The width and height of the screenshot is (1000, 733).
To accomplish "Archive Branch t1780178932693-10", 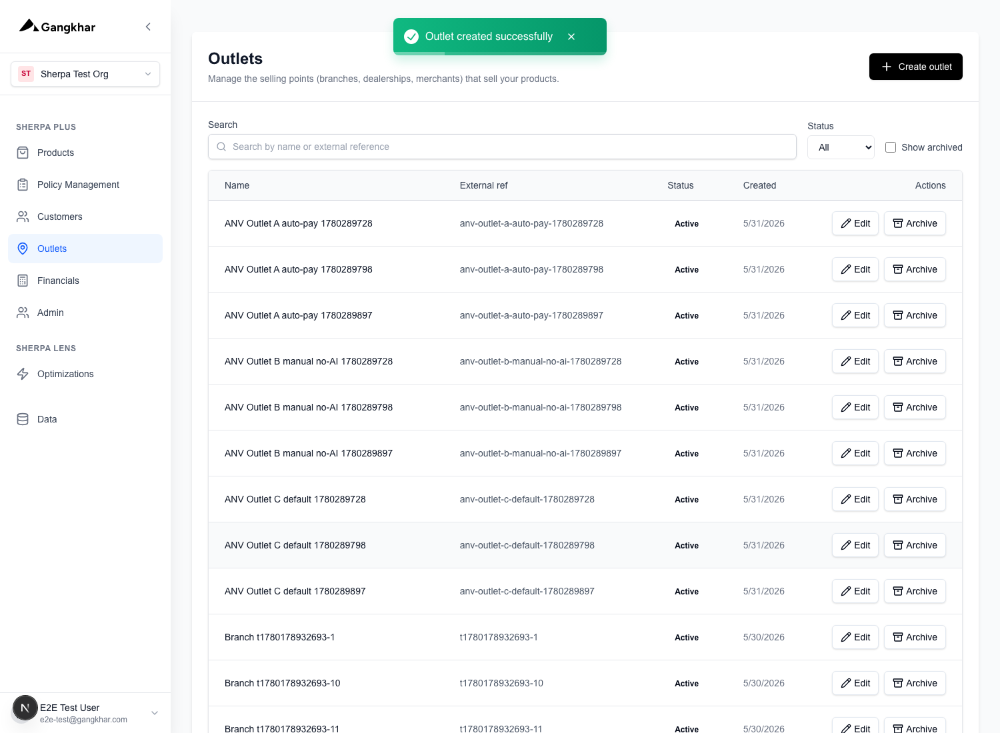I will tap(915, 683).
